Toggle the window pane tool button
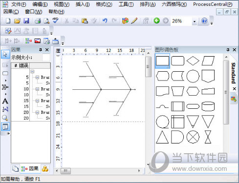This screenshot has height=183, width=239. [5, 127]
